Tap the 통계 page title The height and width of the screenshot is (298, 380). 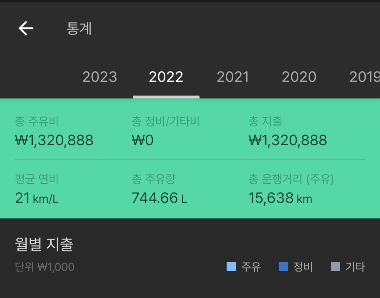pyautogui.click(x=79, y=28)
